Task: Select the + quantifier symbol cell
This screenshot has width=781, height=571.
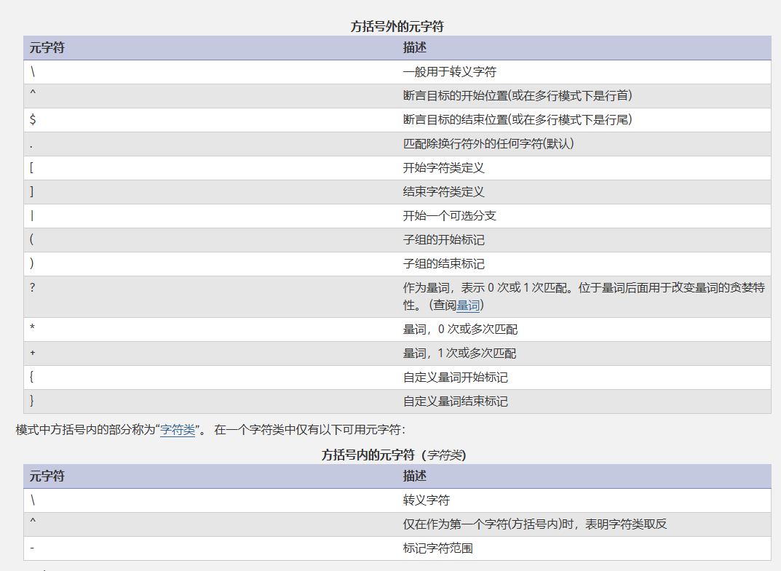Action: [x=33, y=354]
